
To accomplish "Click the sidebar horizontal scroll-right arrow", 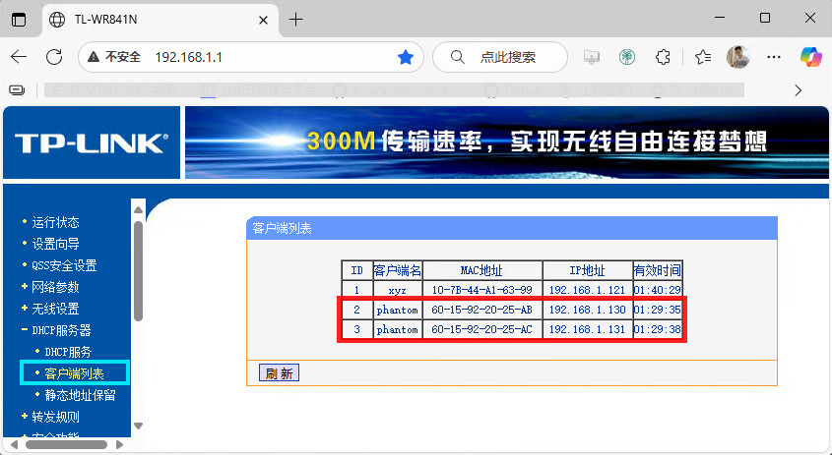I will point(120,444).
